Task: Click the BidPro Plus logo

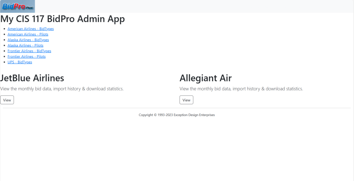Action: (17, 6)
